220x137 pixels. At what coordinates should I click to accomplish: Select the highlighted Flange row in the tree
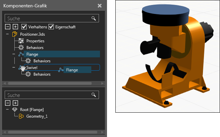tap(62, 54)
